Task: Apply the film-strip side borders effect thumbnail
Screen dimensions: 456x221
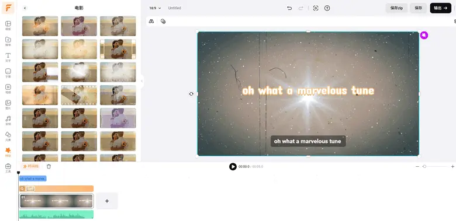Action: tap(118, 49)
